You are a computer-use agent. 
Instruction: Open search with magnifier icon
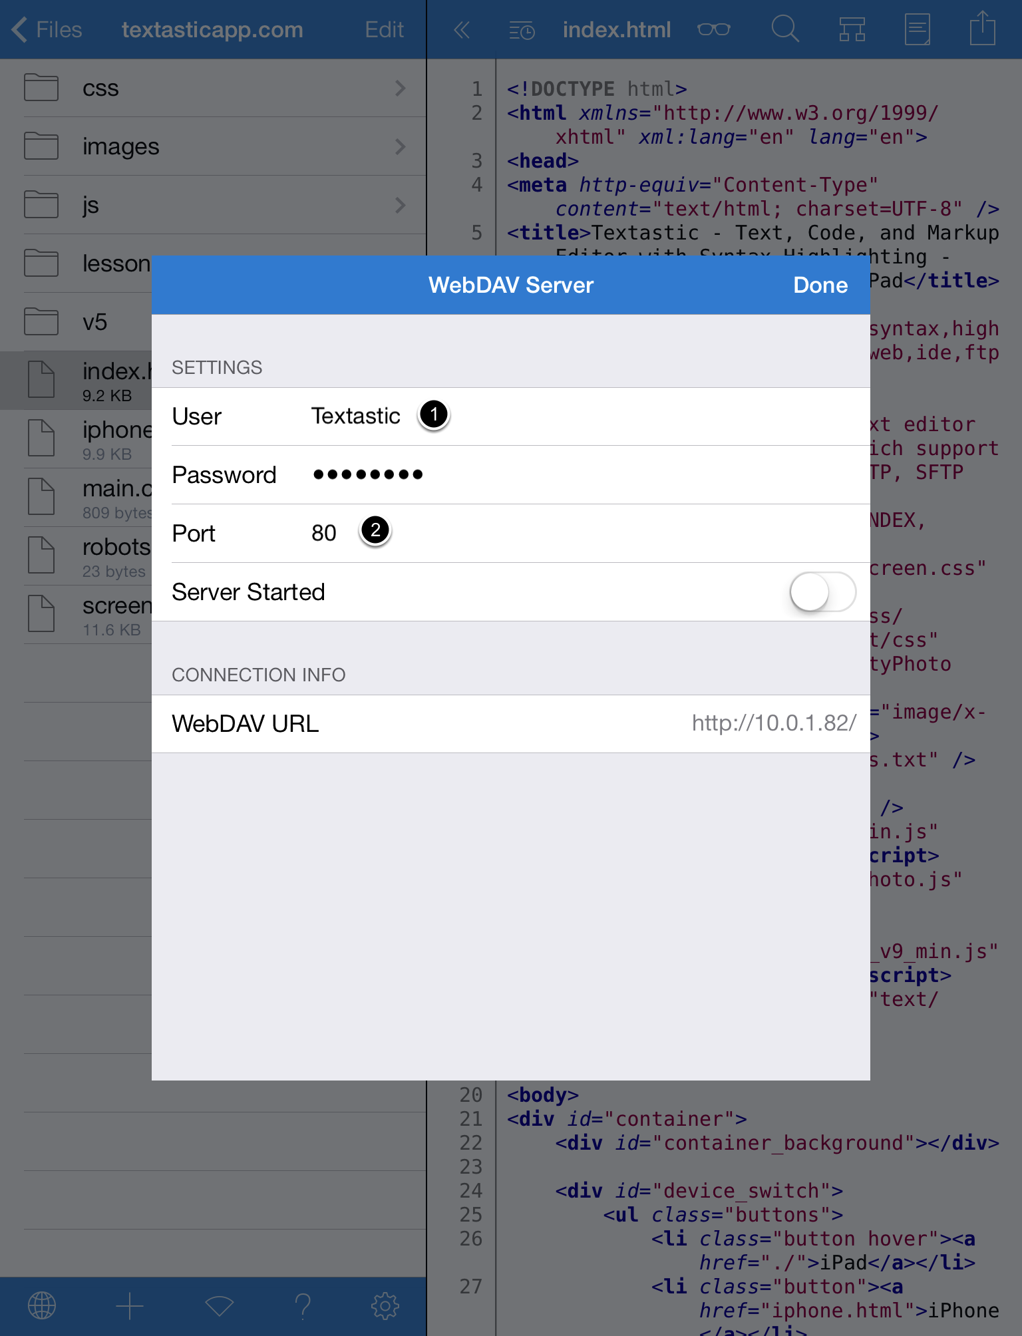(785, 29)
